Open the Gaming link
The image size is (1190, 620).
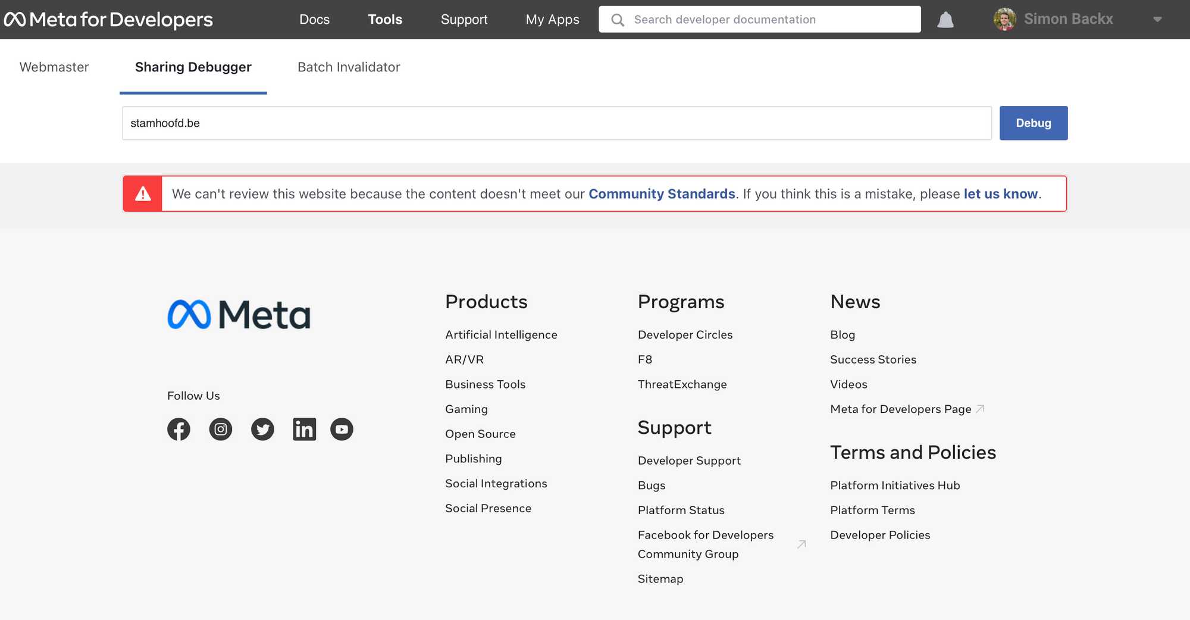tap(466, 409)
